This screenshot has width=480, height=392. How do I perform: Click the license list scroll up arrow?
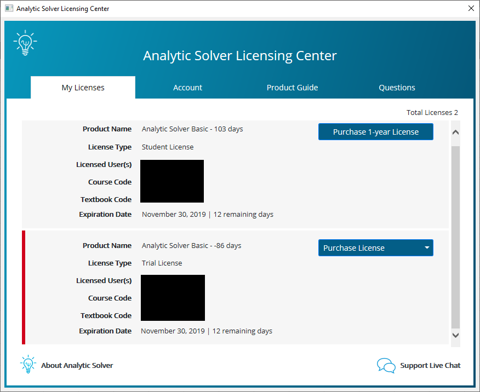point(455,132)
